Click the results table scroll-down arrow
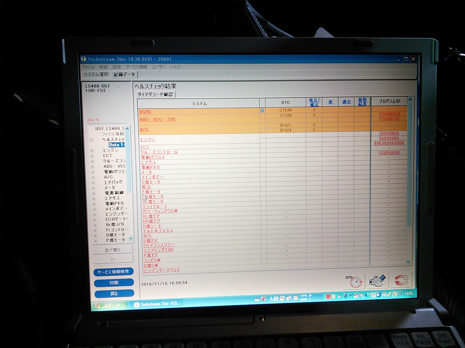465x348 pixels. [x=408, y=262]
